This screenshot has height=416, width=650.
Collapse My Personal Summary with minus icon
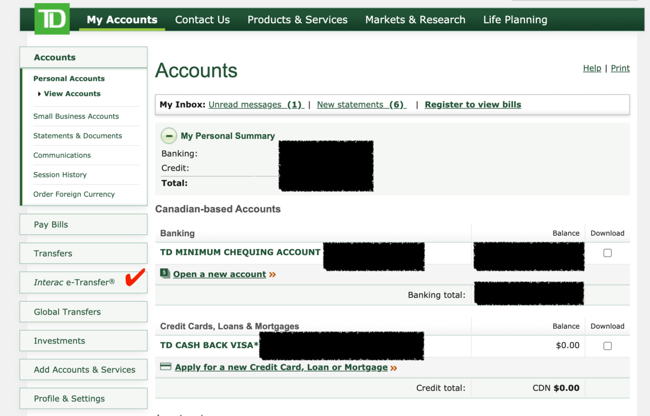(169, 136)
